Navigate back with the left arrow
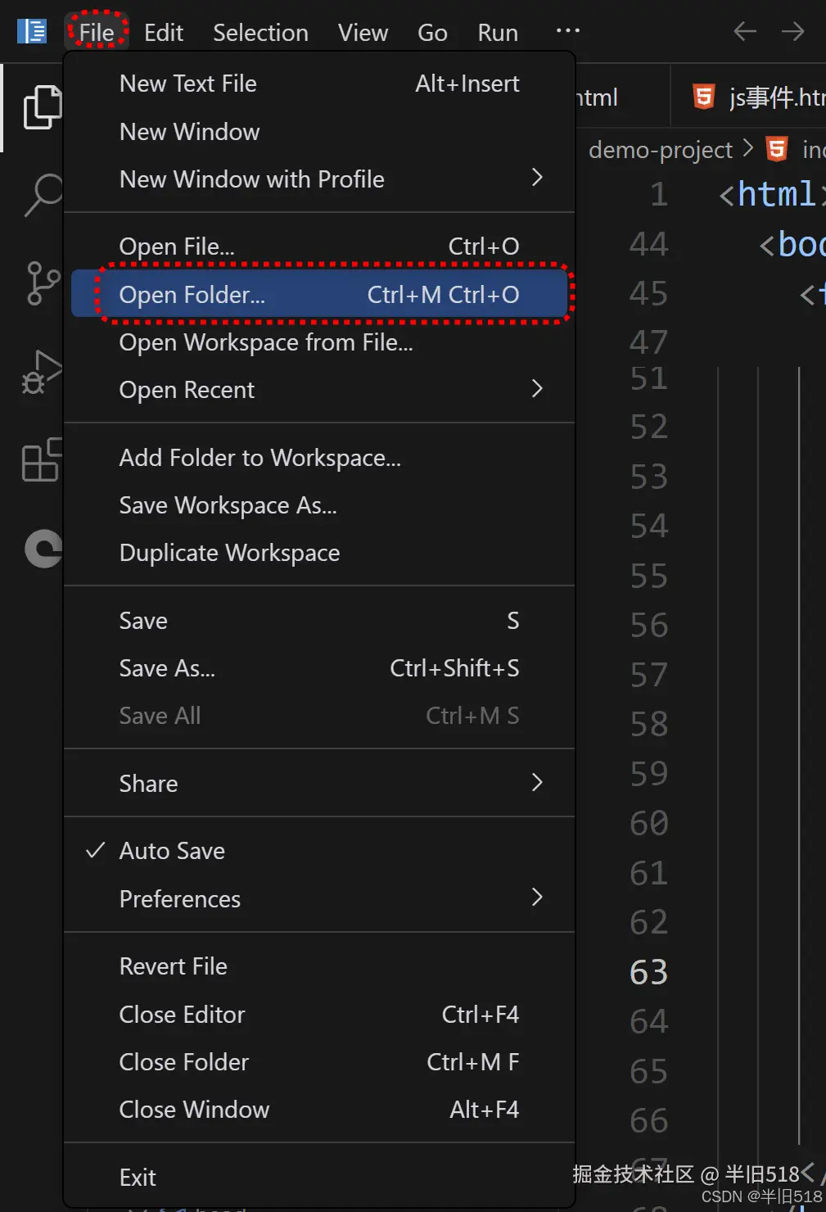The image size is (826, 1212). (745, 32)
